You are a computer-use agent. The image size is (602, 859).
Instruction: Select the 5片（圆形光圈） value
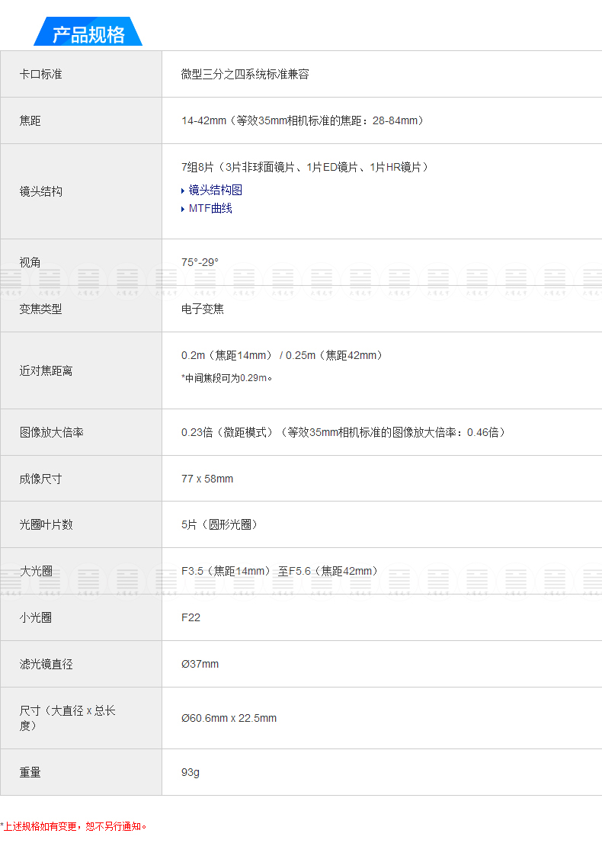219,525
